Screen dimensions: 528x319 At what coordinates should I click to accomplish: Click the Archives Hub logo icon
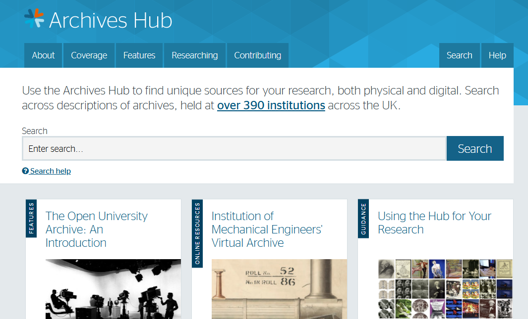coord(34,19)
